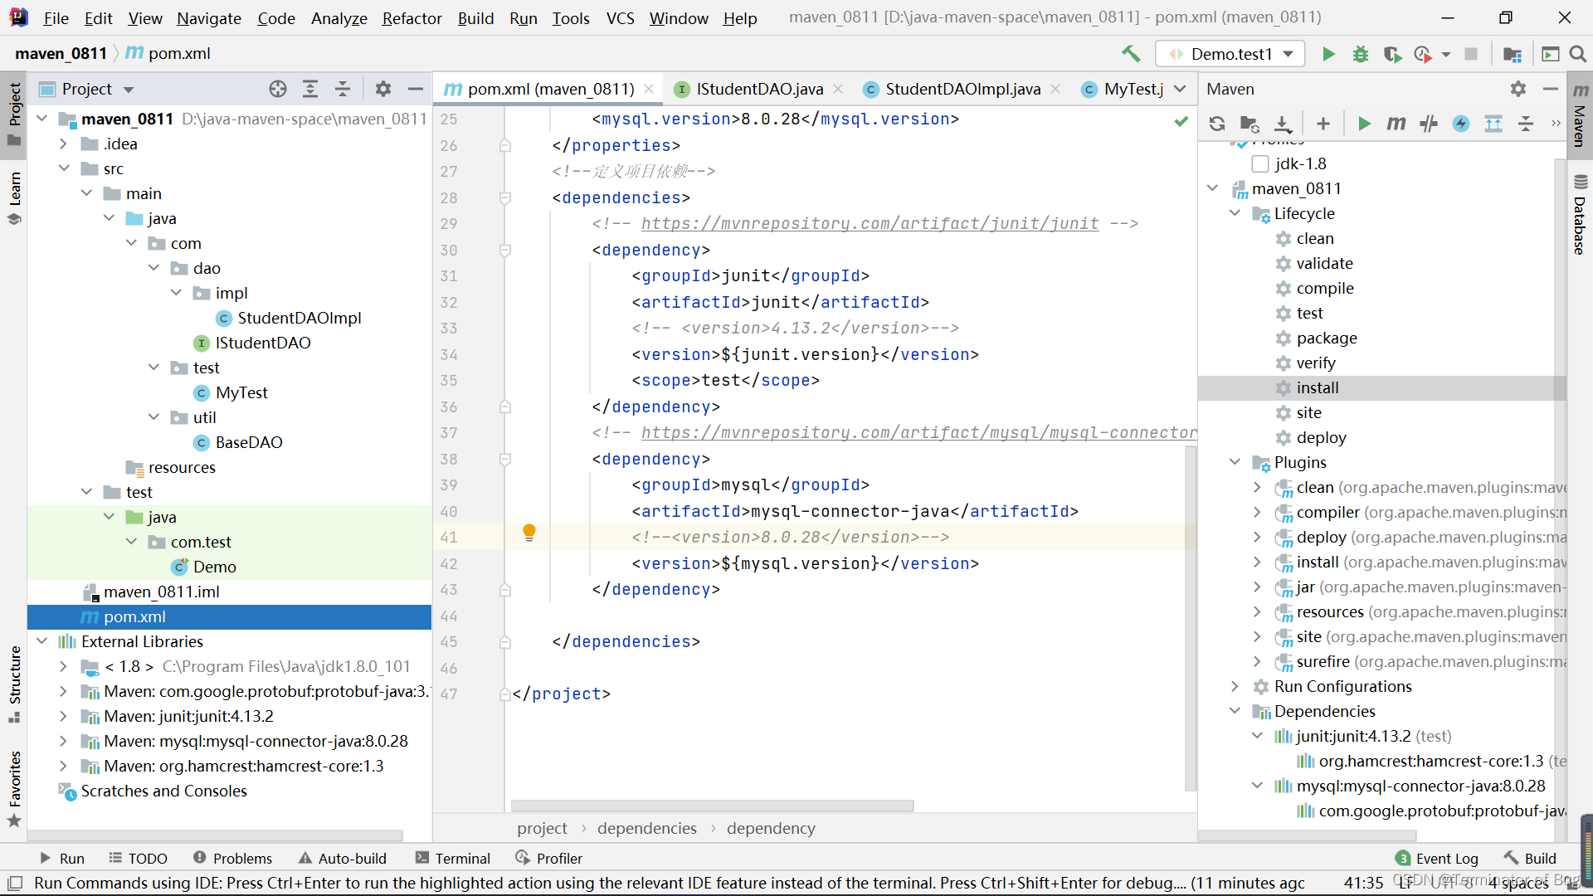Screen dimensions: 1593x896
Task: Show Dependencies diagram icon in Maven toolbar
Action: click(x=1493, y=124)
